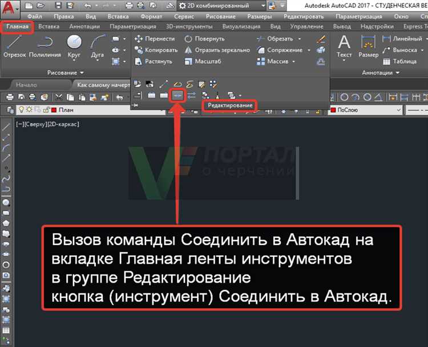
Task: Click the [Сверху] viewport view control
Action: 35,124
